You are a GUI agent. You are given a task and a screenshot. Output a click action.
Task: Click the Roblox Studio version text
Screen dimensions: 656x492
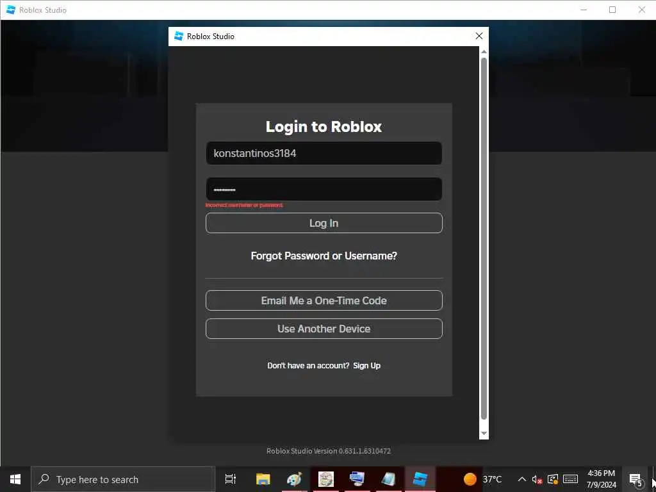[329, 451]
